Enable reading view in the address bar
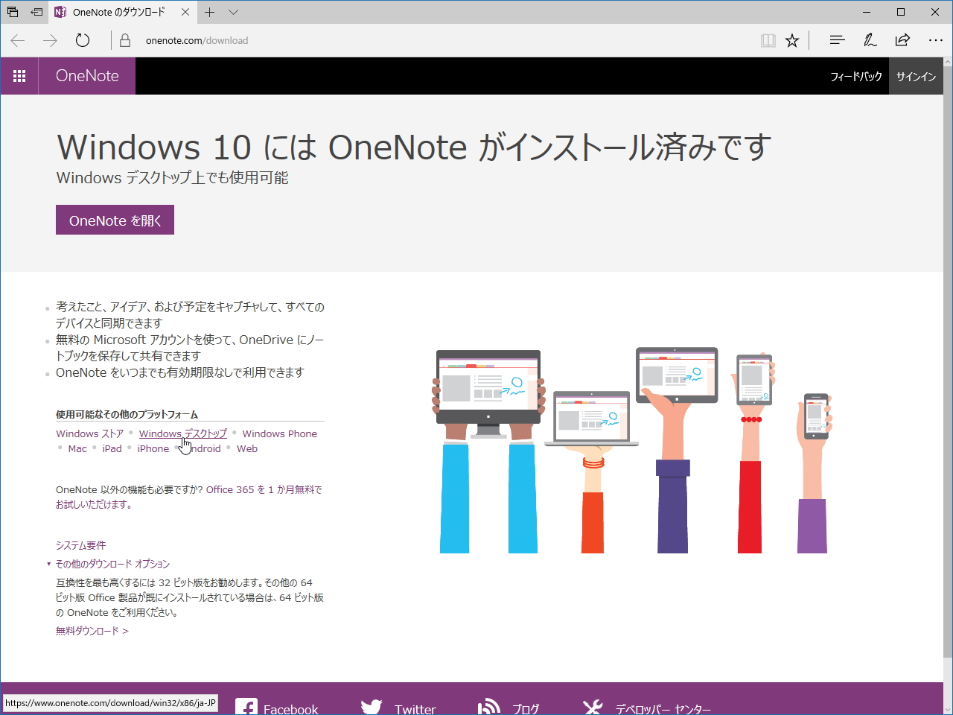 coord(768,40)
